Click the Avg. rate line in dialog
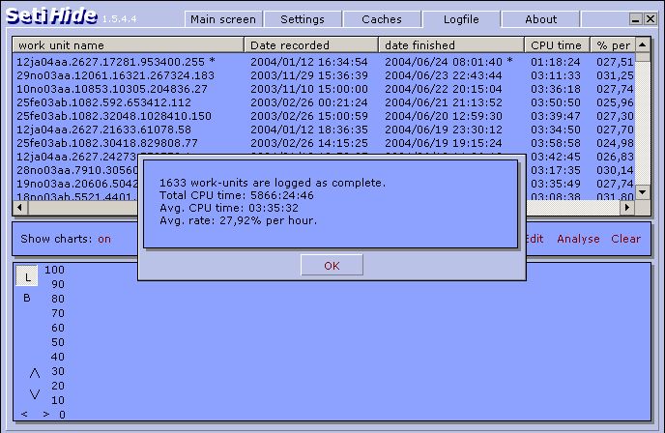The height and width of the screenshot is (433, 665). pyautogui.click(x=238, y=220)
